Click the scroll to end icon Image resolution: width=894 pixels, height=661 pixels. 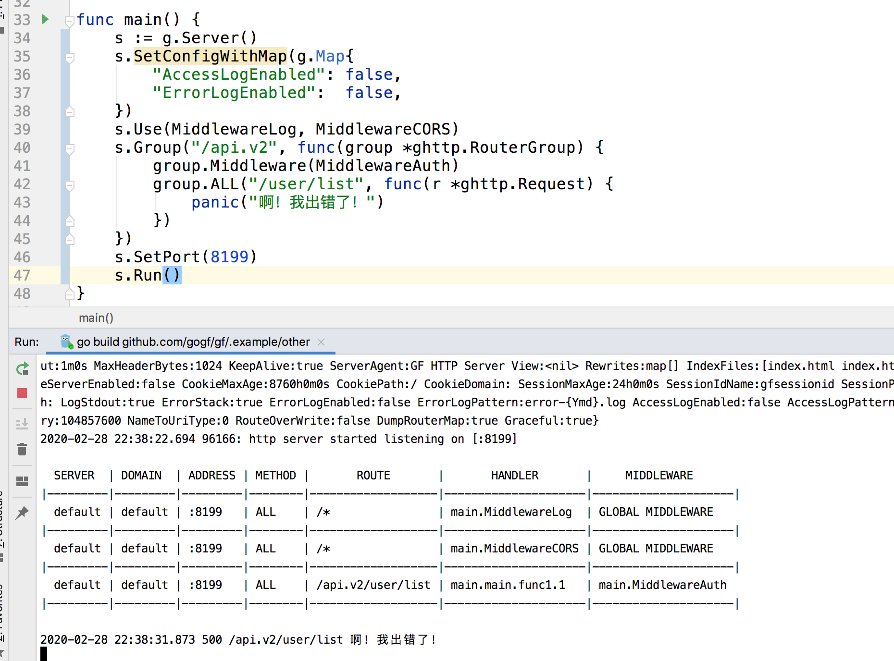pyautogui.click(x=22, y=424)
